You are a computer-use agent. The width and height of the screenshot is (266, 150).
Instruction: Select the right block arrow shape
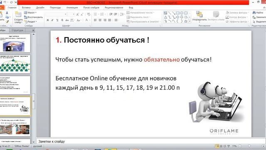point(177,17)
